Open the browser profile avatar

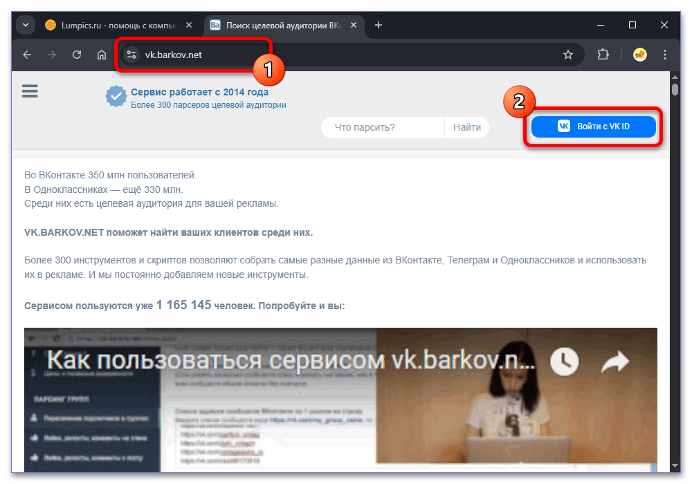point(640,55)
